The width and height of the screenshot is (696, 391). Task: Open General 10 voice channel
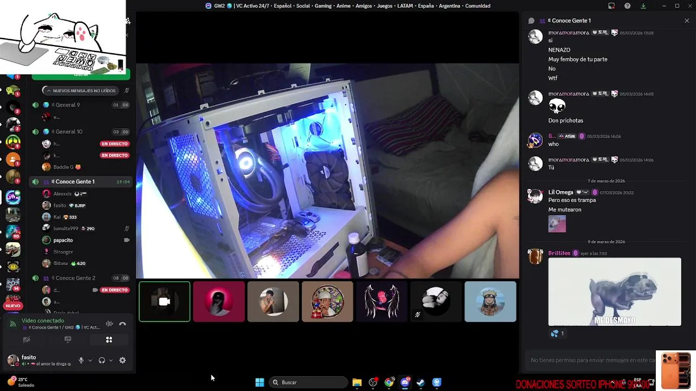(x=82, y=131)
